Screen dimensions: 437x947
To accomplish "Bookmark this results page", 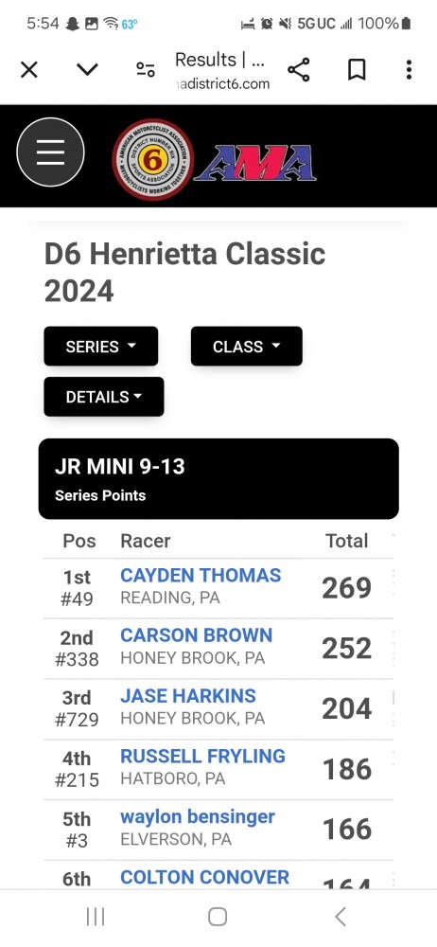I will 357,70.
